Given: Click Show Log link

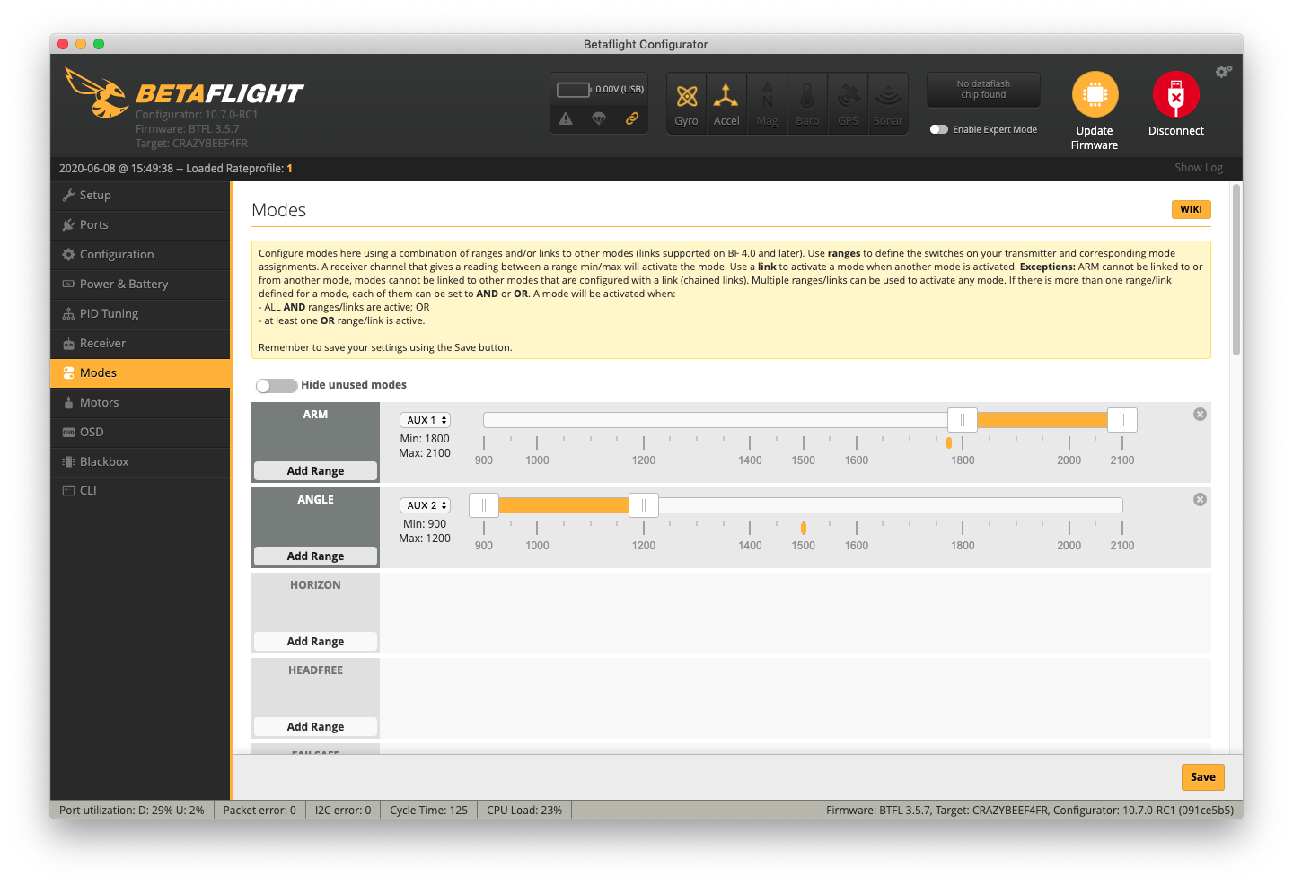Looking at the screenshot, I should 1199,168.
